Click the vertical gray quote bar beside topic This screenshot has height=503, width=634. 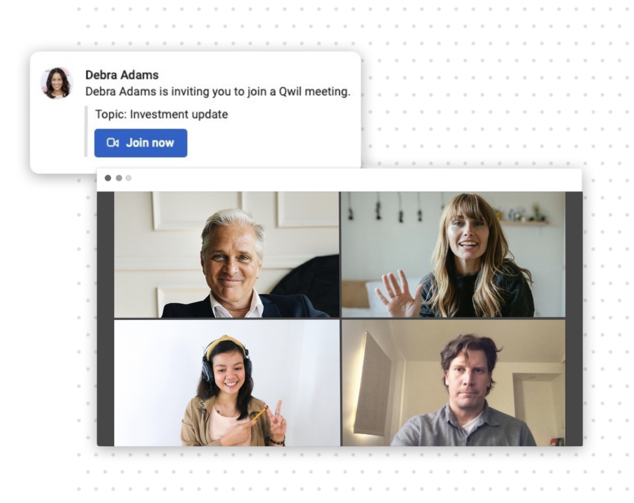(86, 131)
